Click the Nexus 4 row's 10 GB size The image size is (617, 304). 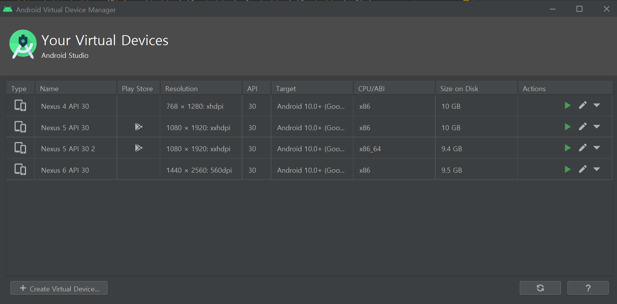(476, 106)
